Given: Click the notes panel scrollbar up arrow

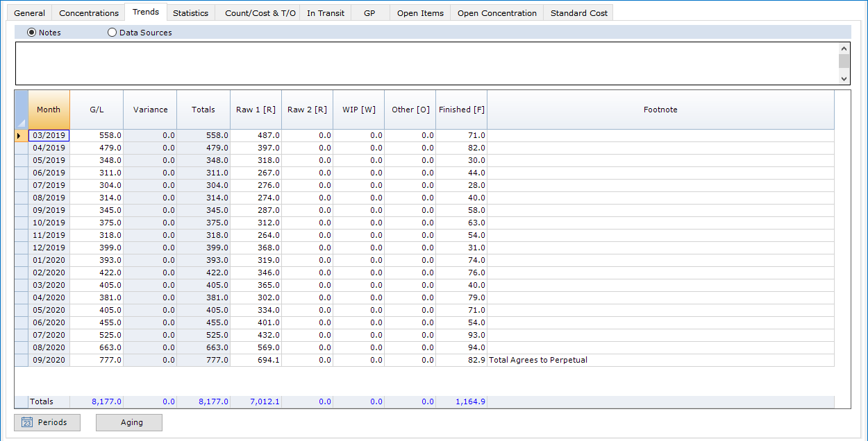Looking at the screenshot, I should [844, 47].
